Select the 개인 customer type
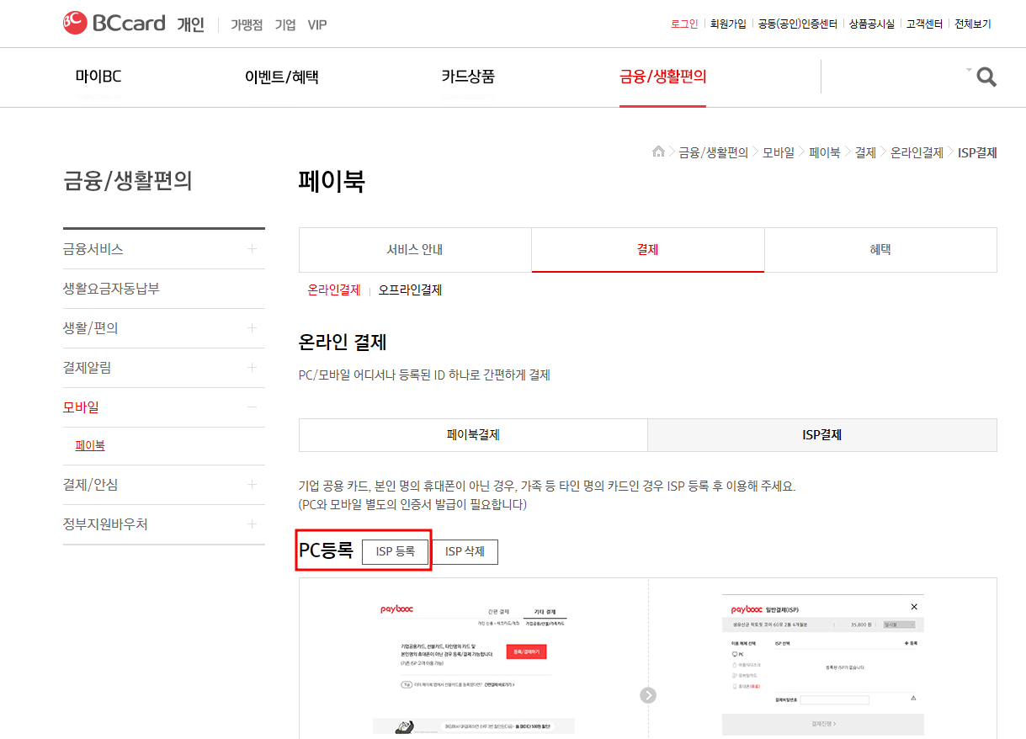The height and width of the screenshot is (739, 1026). click(x=191, y=24)
